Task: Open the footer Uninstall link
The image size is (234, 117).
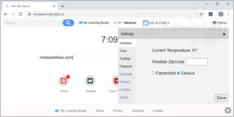Action: [x=138, y=111]
